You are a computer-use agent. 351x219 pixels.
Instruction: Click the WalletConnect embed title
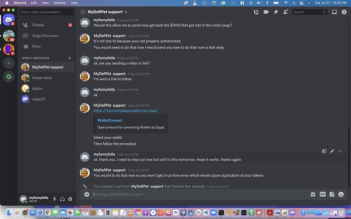click(x=110, y=120)
